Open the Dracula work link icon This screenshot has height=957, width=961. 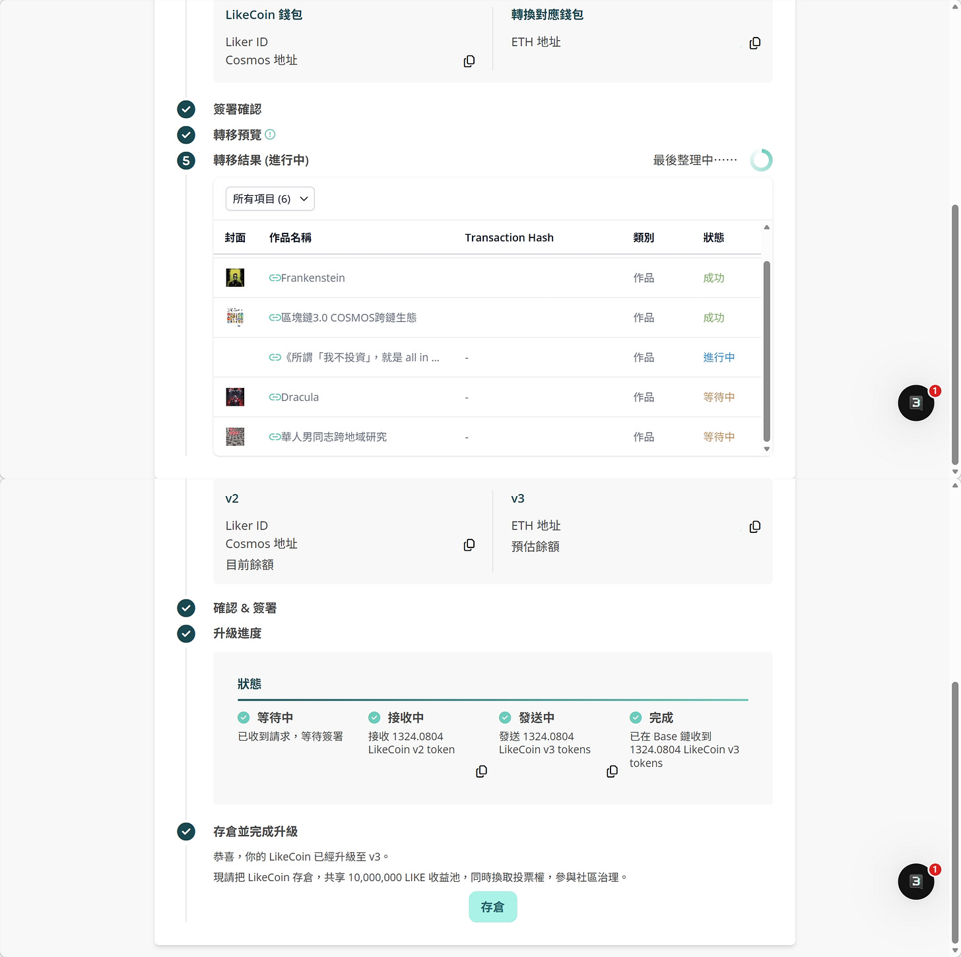click(275, 397)
